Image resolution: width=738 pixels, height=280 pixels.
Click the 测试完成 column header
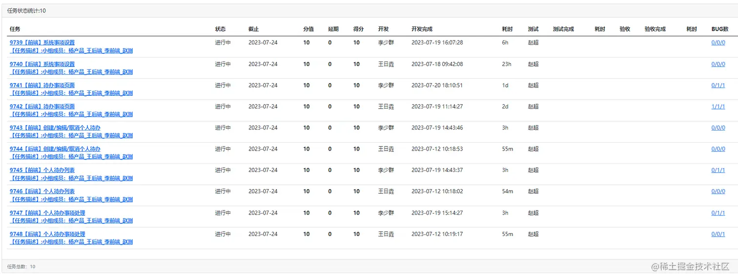(564, 29)
